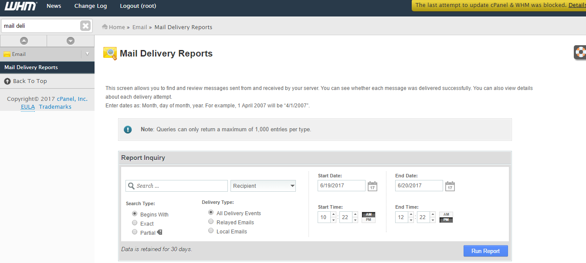Open the End Date calendar picker

(x=450, y=186)
